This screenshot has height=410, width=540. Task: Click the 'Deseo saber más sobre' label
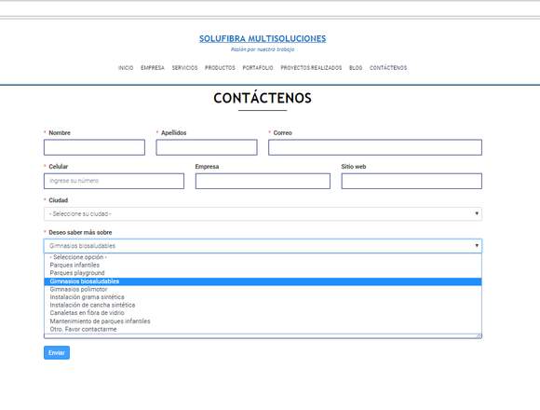[x=80, y=233]
